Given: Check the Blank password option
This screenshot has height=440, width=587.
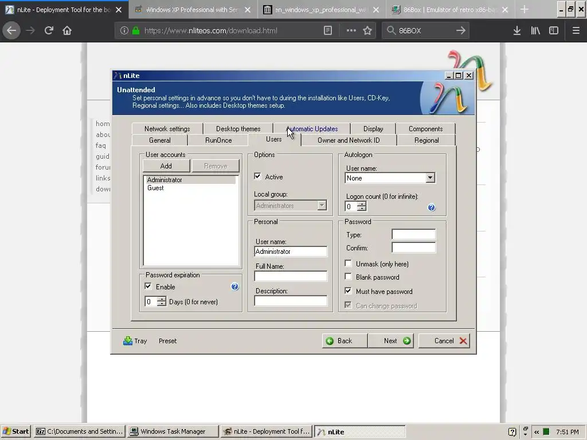Looking at the screenshot, I should pyautogui.click(x=348, y=277).
